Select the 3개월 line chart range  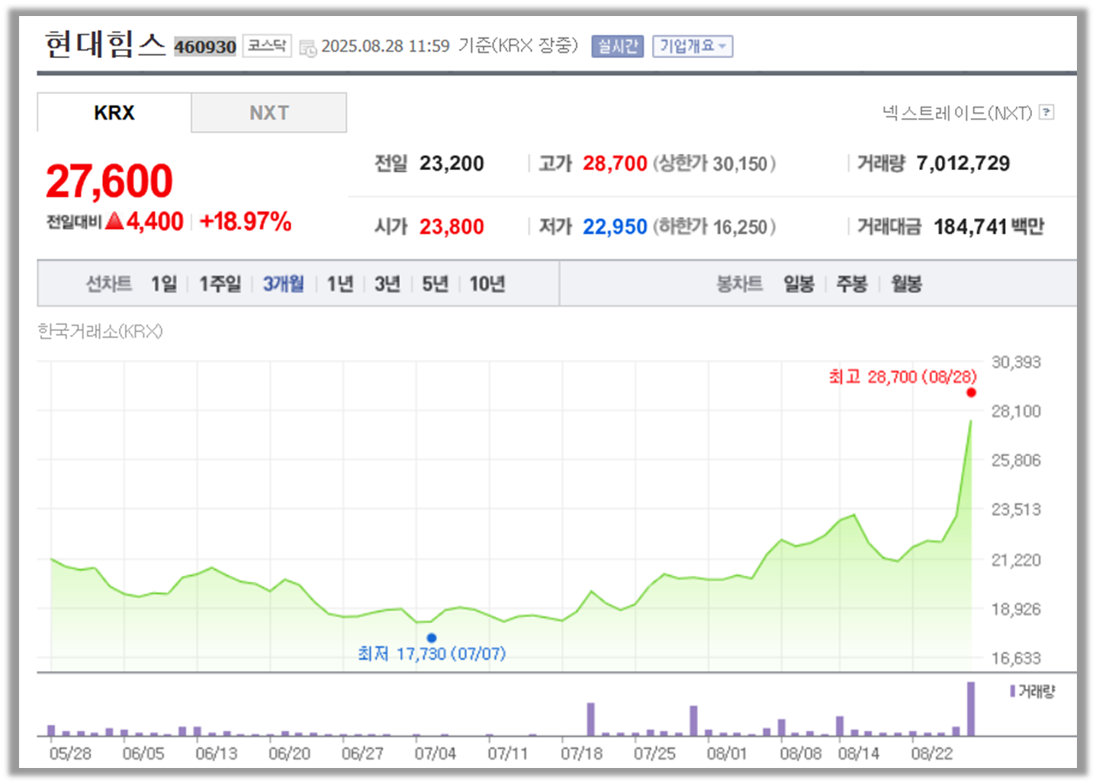coord(284,284)
